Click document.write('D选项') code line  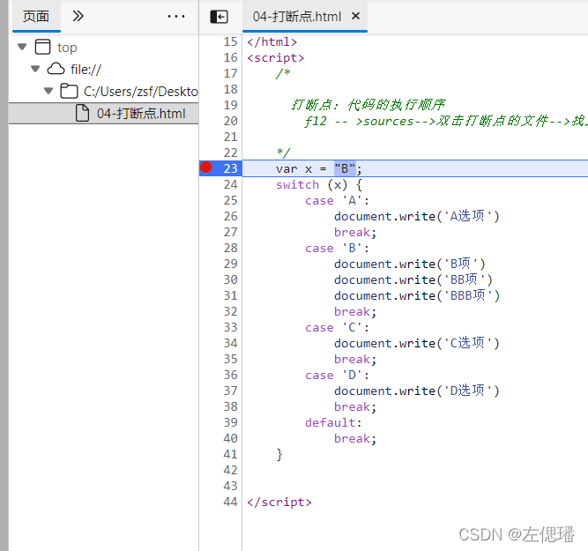[417, 391]
